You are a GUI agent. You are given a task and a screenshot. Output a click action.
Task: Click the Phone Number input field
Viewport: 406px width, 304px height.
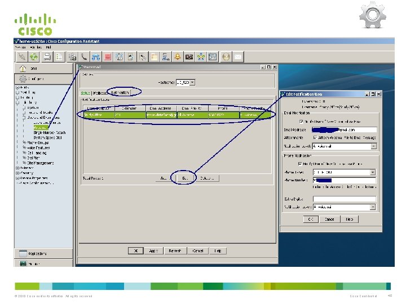pos(345,180)
